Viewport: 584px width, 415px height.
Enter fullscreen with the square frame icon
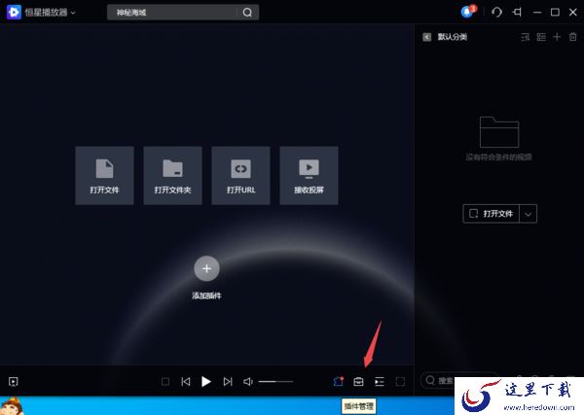[x=400, y=382]
